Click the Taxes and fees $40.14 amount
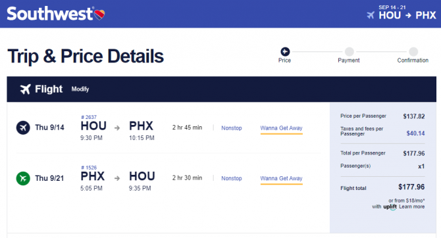441x238 pixels. [x=415, y=133]
